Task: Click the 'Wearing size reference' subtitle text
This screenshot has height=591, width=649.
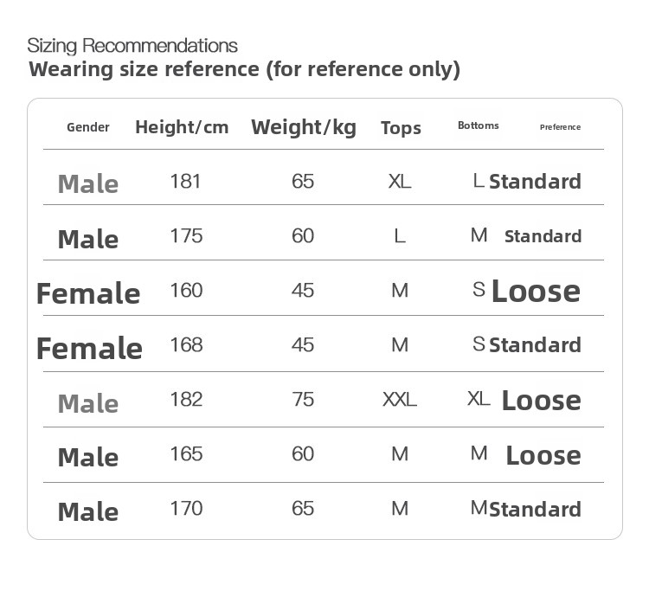Action: pyautogui.click(x=244, y=69)
